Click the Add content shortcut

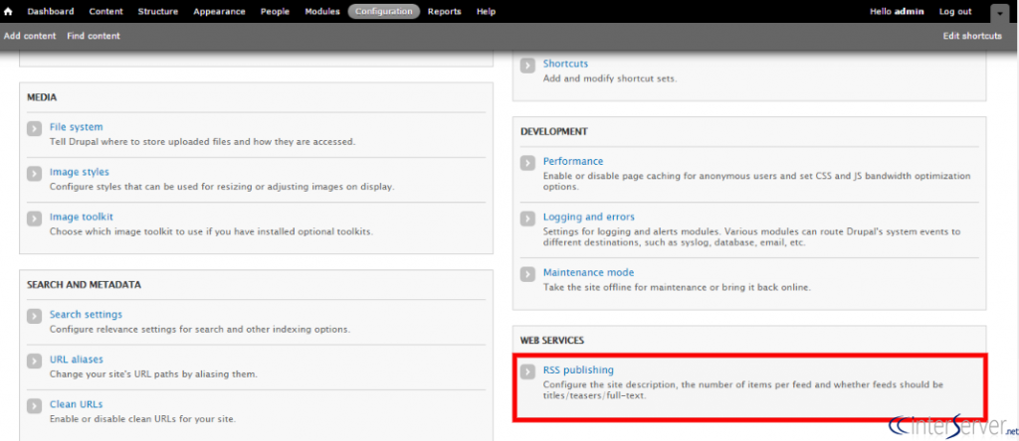[30, 36]
